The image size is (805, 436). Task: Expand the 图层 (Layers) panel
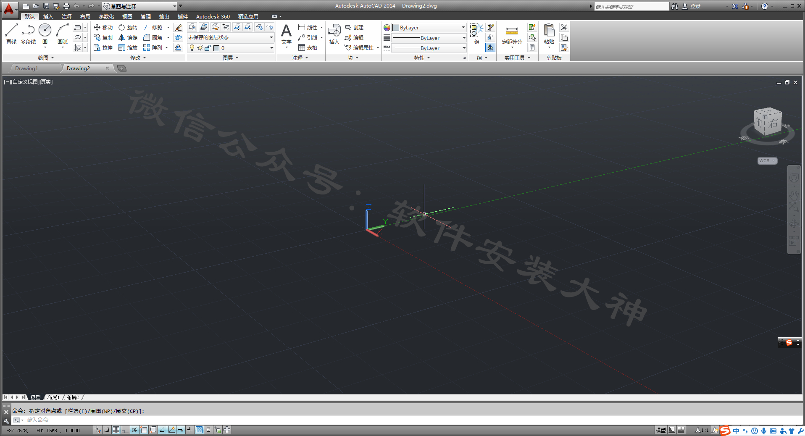(x=230, y=58)
